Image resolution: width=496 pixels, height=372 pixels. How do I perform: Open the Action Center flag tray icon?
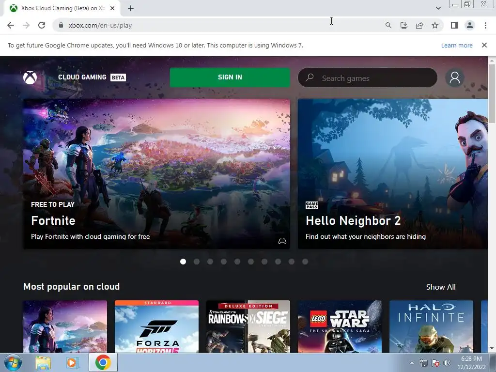(x=435, y=363)
